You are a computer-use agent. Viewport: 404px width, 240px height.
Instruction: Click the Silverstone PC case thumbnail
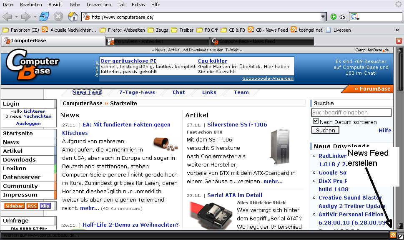[280, 147]
